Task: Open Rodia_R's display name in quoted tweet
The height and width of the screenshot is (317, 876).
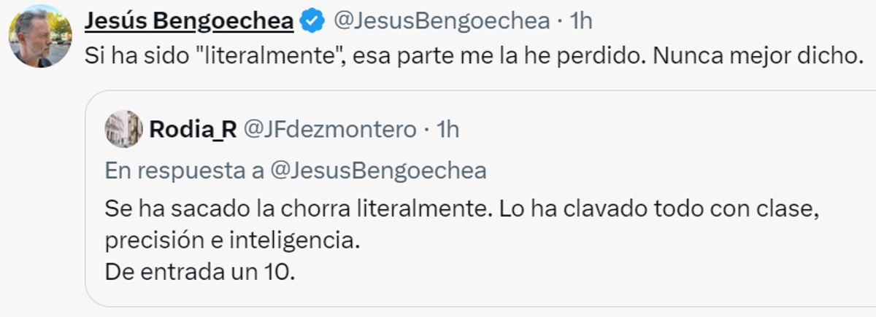Action: point(193,130)
